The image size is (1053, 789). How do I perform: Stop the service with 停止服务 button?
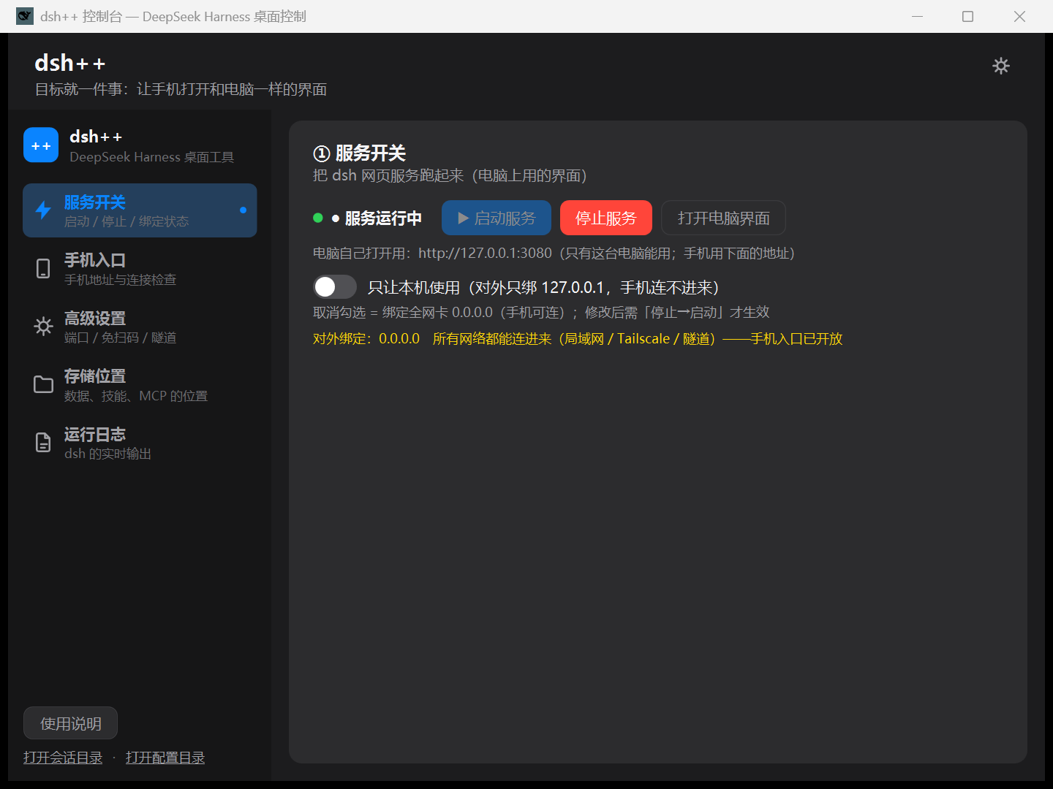tap(606, 218)
